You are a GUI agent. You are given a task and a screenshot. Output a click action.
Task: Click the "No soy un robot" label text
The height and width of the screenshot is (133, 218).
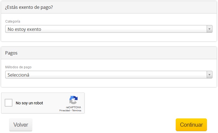[x=29, y=103]
